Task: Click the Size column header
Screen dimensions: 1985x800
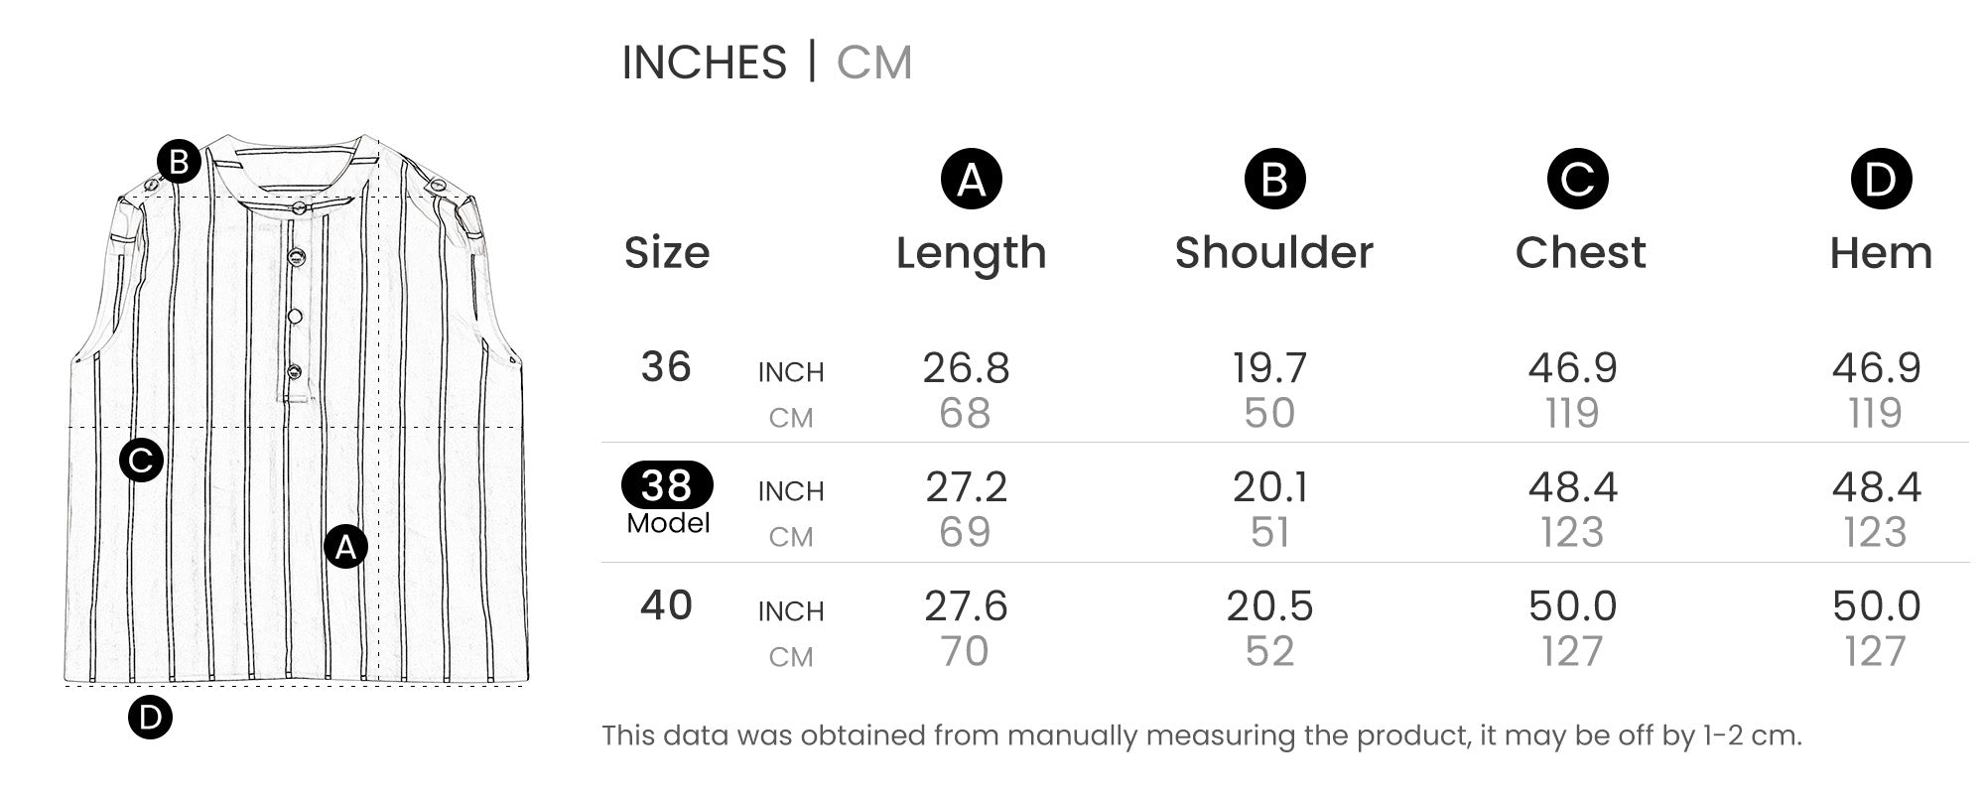Action: [x=667, y=253]
